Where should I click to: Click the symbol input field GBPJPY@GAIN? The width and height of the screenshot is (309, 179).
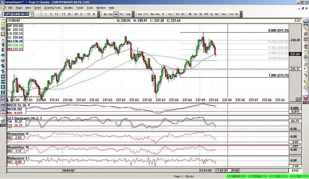[16, 14]
